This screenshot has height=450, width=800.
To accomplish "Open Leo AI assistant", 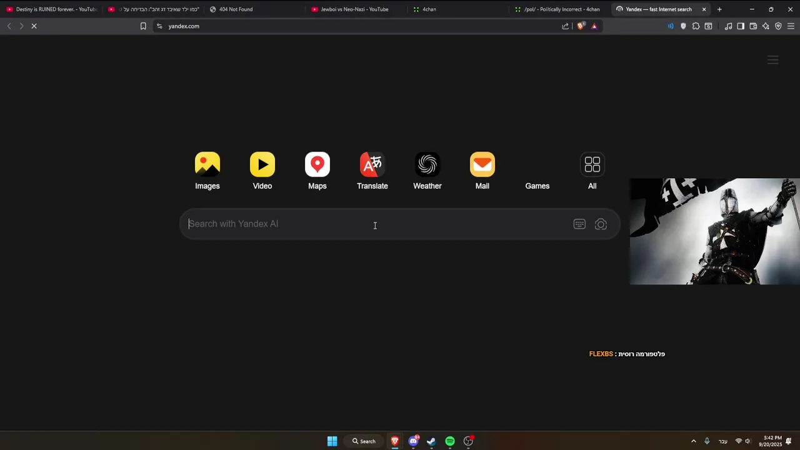I will 766,26.
